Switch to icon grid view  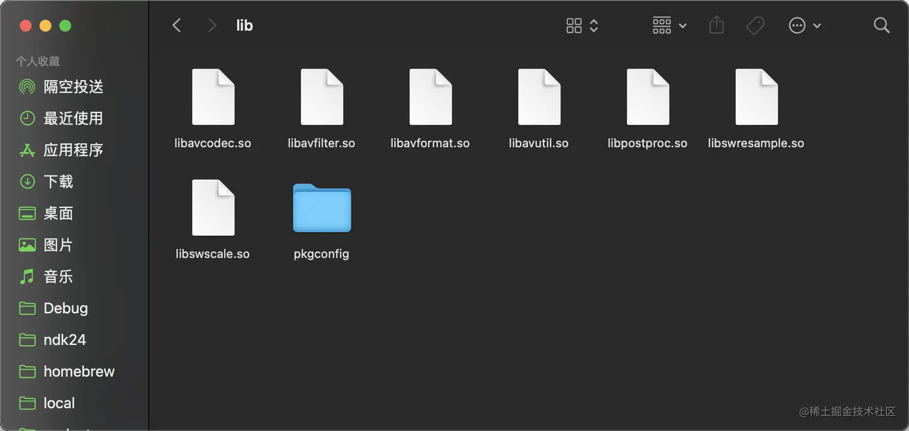click(x=574, y=25)
